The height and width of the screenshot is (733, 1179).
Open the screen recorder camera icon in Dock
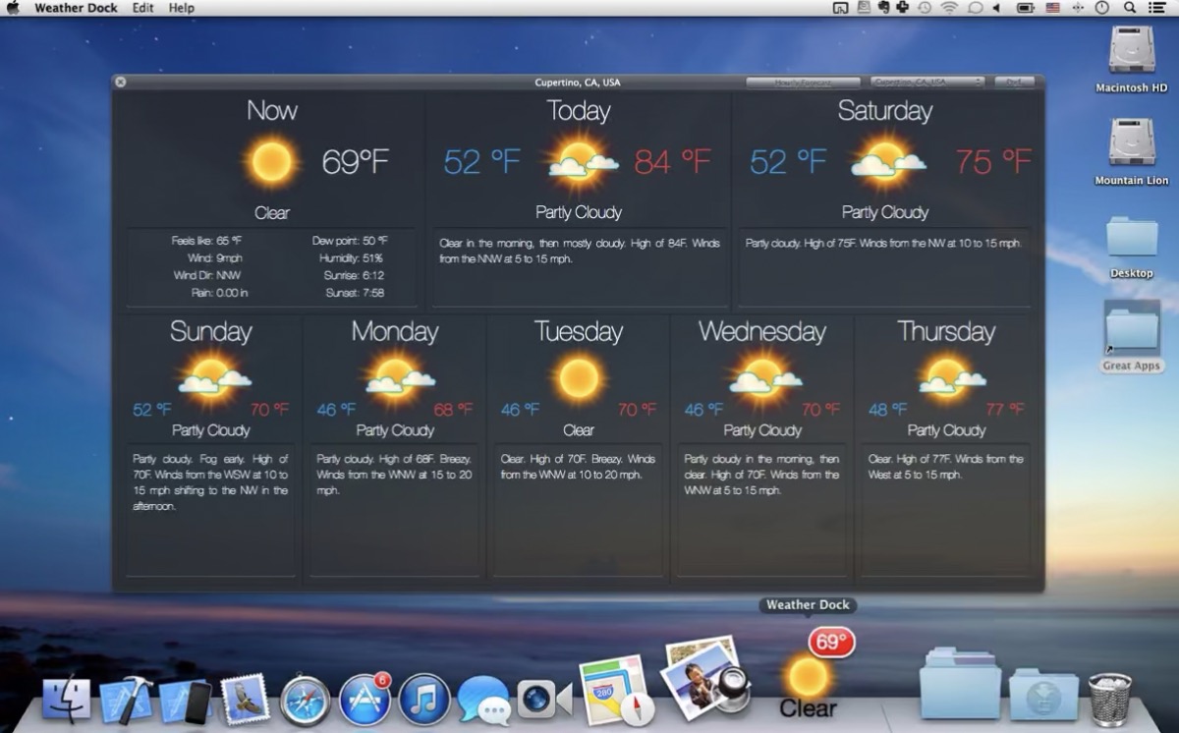(544, 700)
